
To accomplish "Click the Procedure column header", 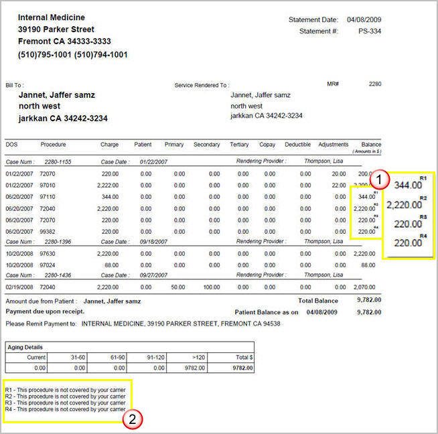I will [53, 145].
